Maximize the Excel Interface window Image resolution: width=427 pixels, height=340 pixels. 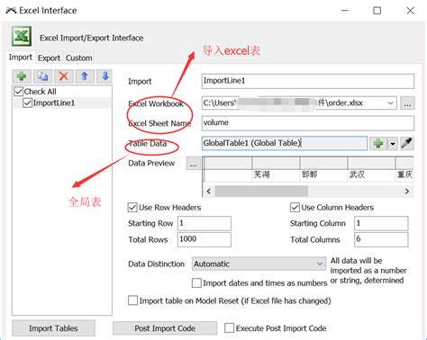click(x=377, y=11)
